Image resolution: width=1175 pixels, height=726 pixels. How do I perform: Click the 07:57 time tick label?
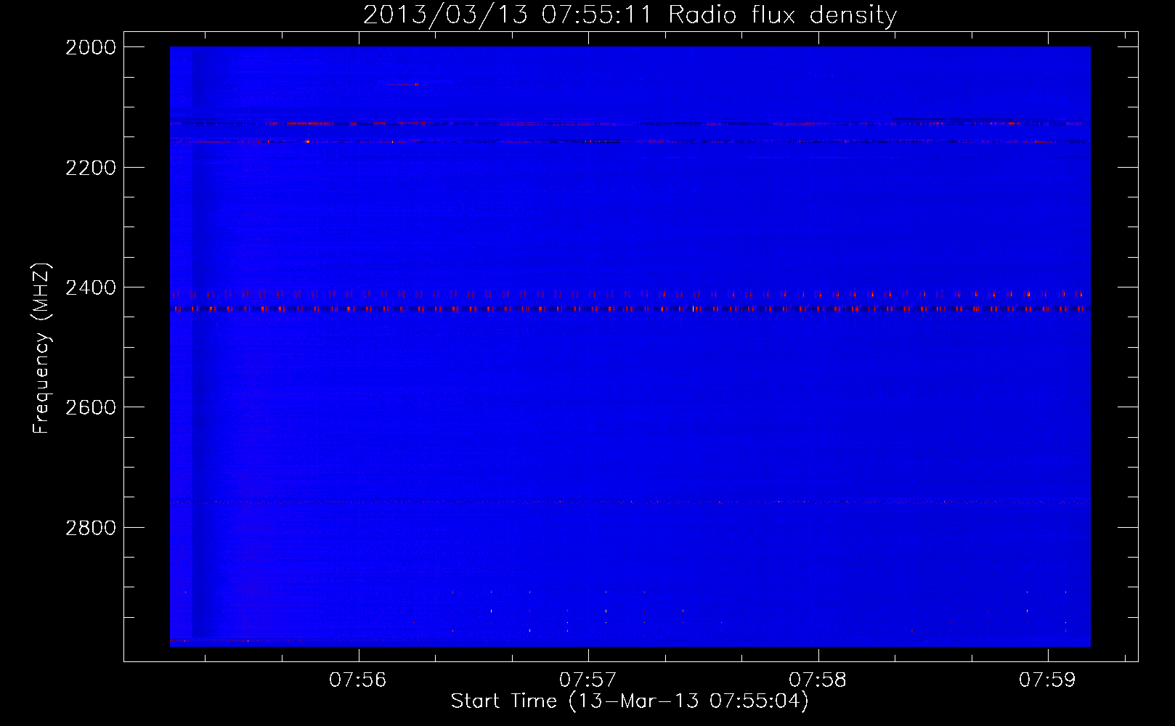click(587, 680)
